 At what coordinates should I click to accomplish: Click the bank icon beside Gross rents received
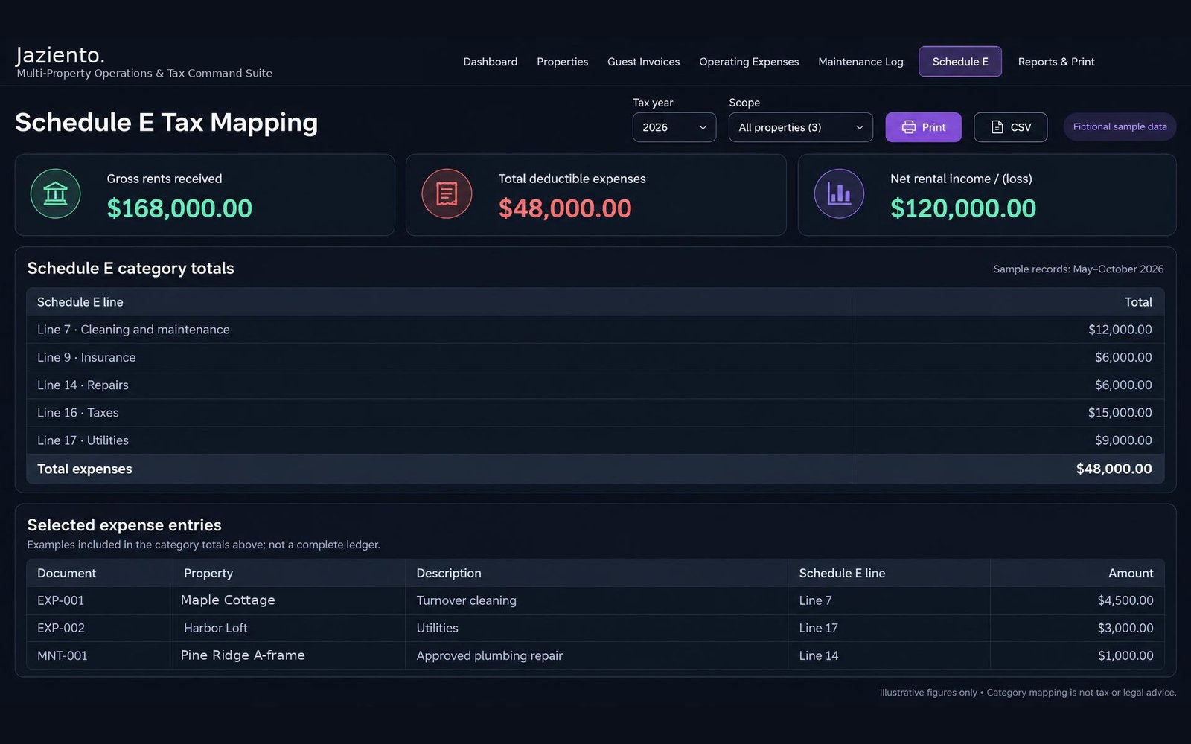coord(56,193)
